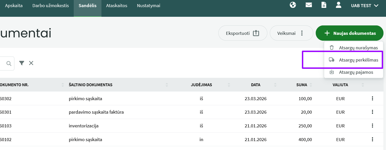Select Atsargų pajamos menu entry
The height and width of the screenshot is (150, 386).
pos(356,72)
